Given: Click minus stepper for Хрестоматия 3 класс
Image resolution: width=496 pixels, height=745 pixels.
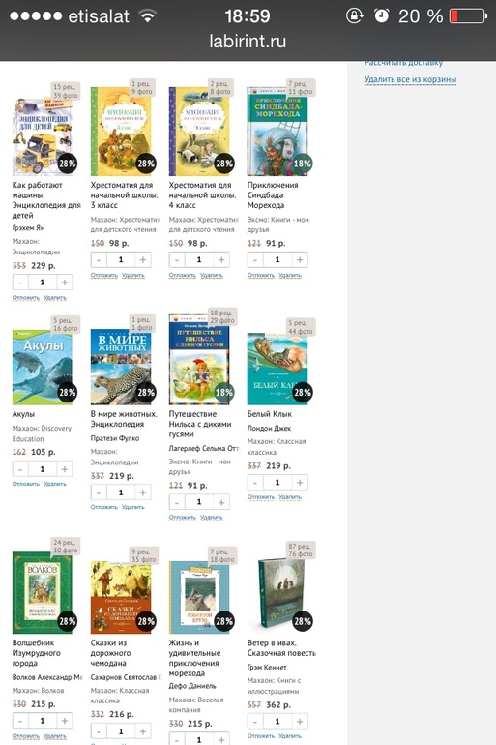Looking at the screenshot, I should point(99,260).
